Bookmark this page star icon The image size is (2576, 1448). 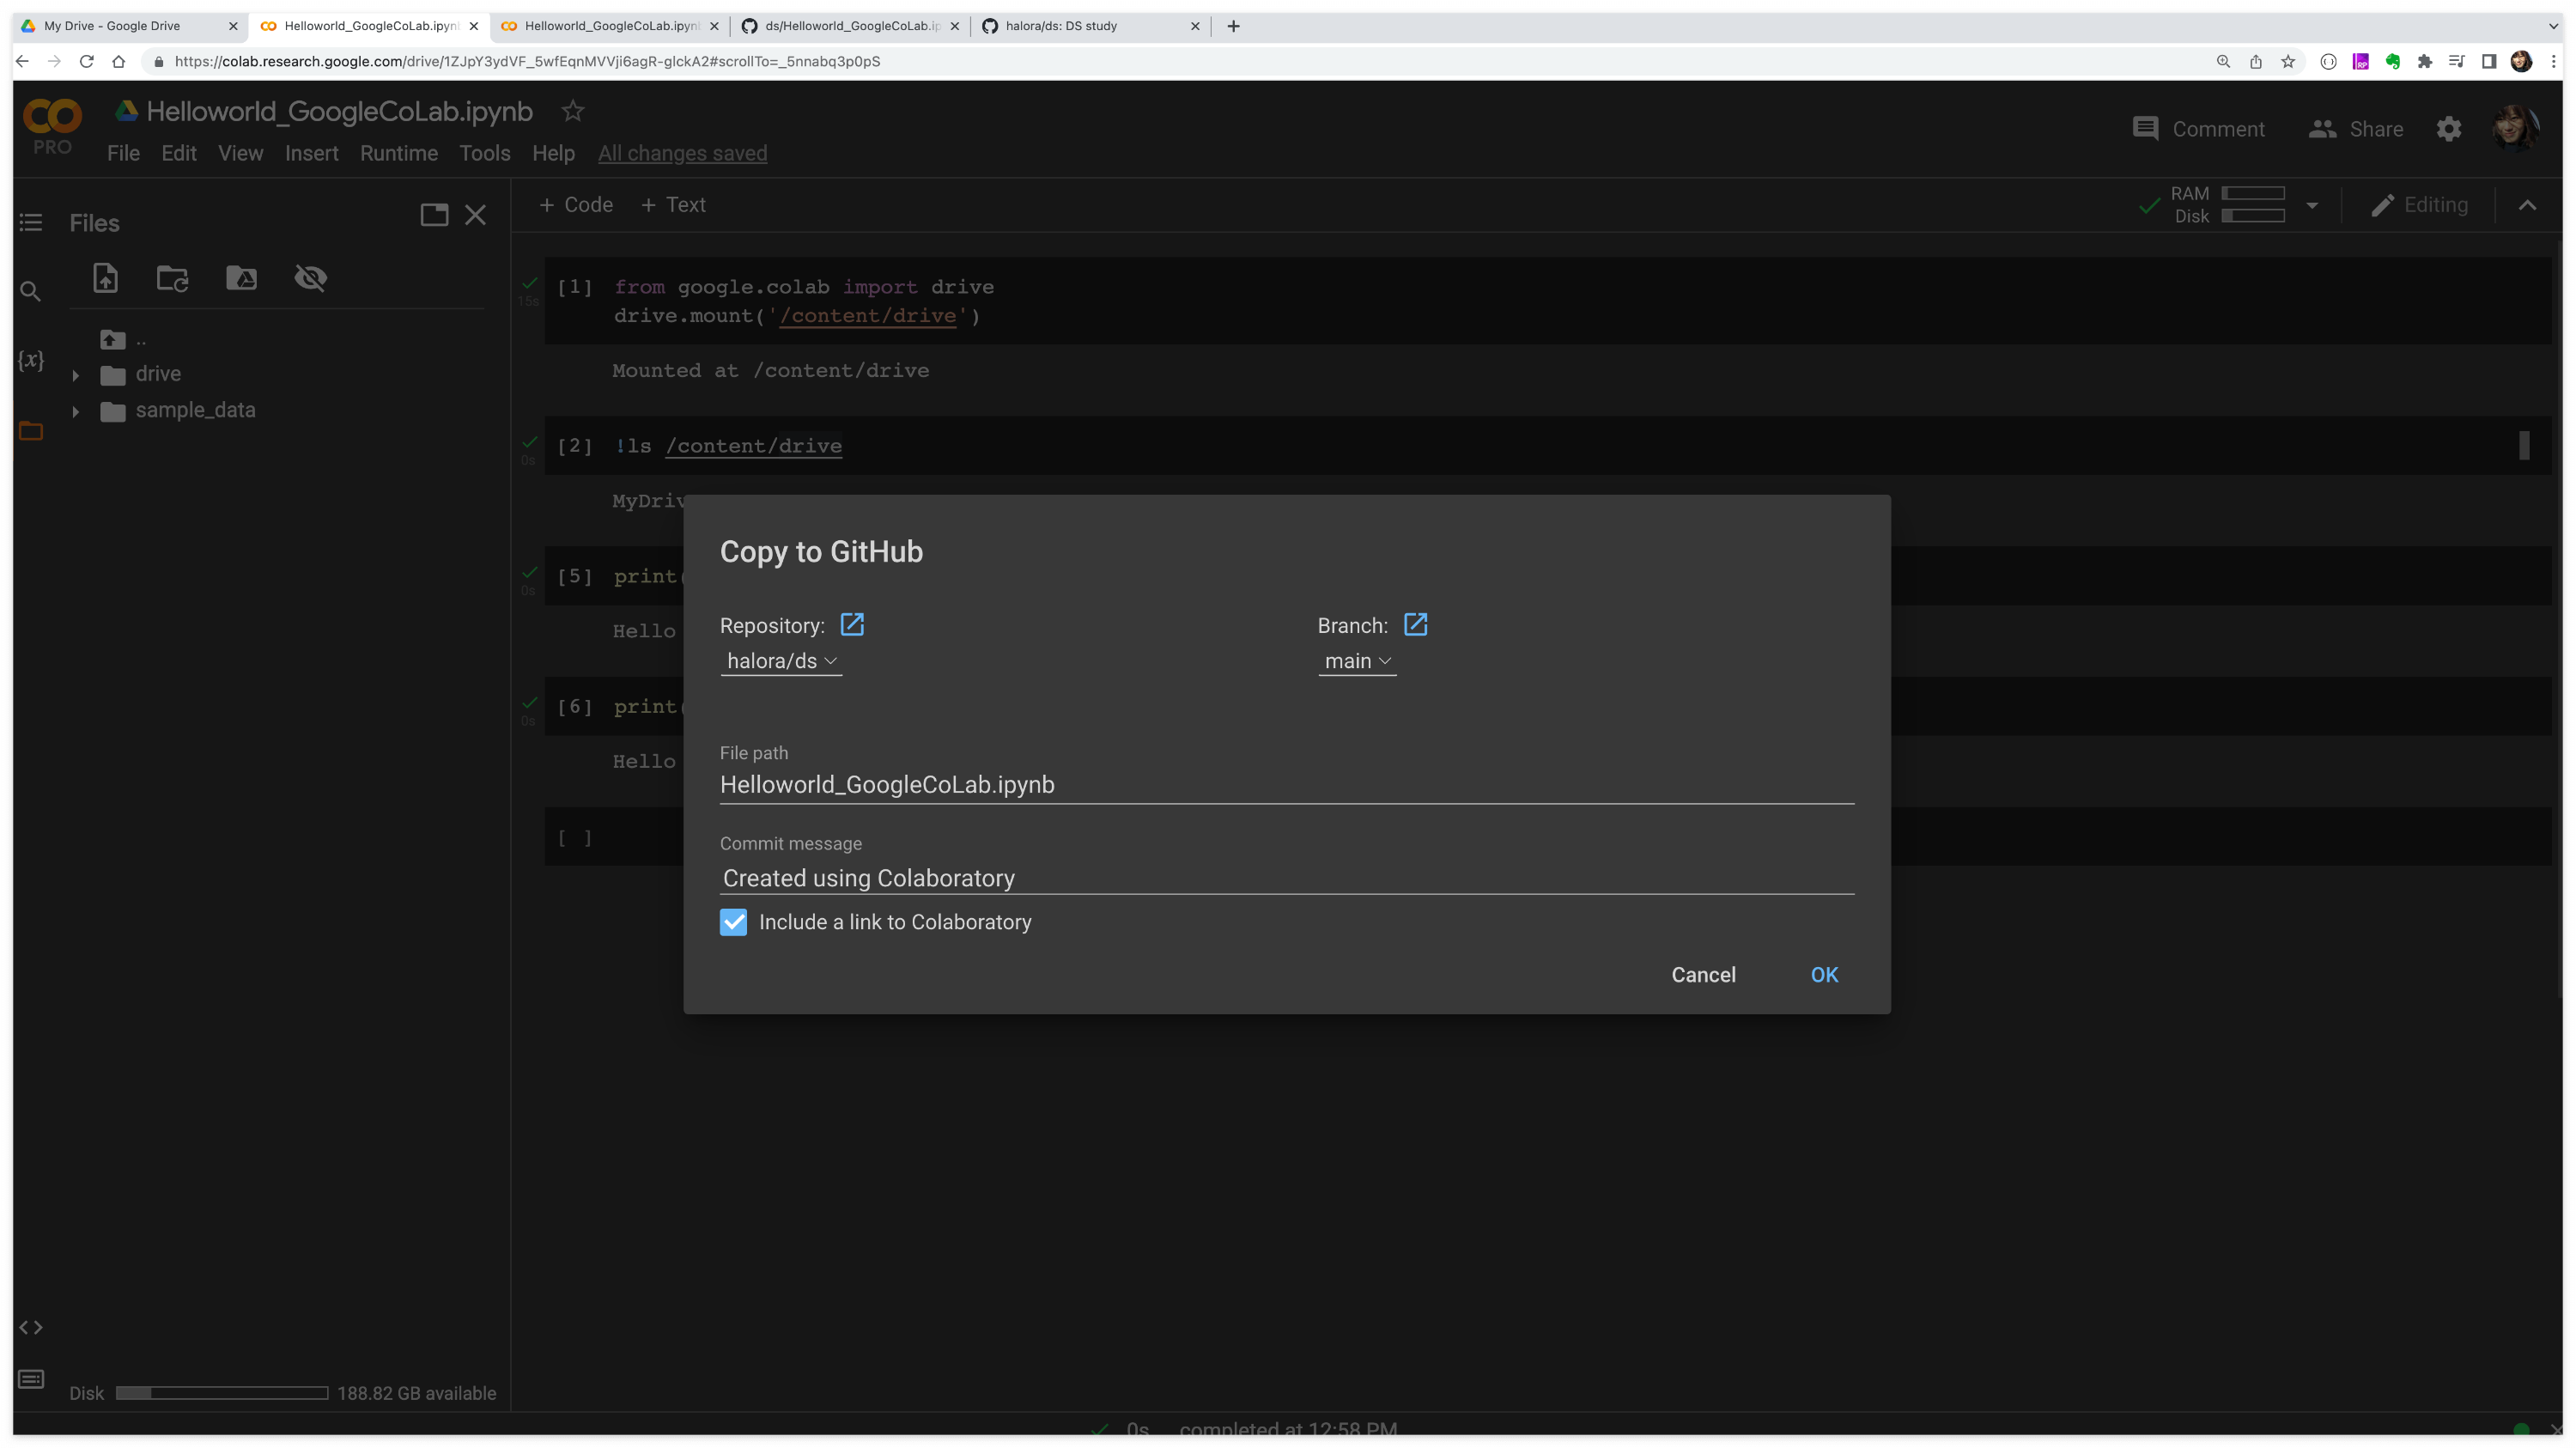pos(2288,62)
